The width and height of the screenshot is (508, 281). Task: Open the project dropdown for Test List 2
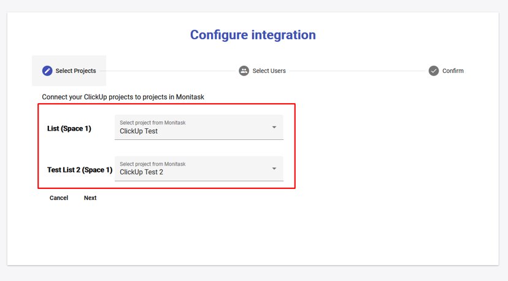(199, 169)
